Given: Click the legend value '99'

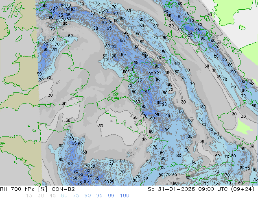Looking at the screenshot, I should 111,196.
